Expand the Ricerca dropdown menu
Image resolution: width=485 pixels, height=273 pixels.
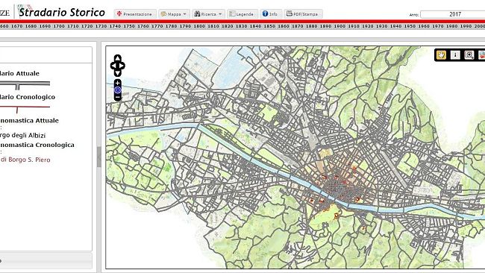point(208,14)
